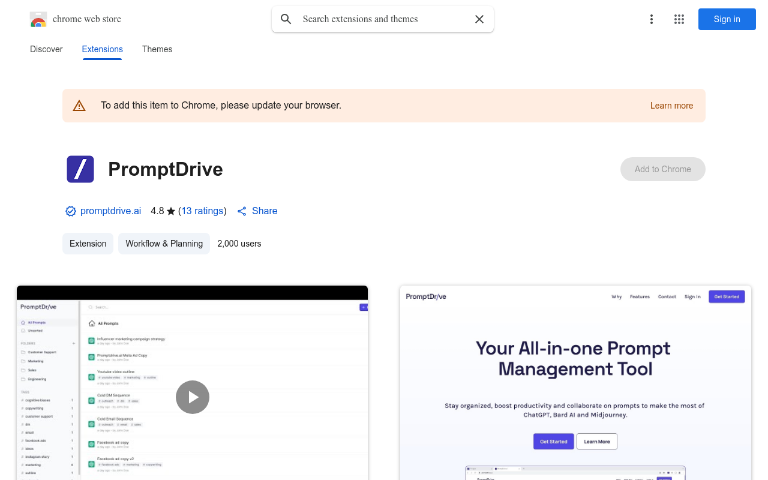Click the PromptDrive title heading
This screenshot has width=768, height=480.
(166, 169)
